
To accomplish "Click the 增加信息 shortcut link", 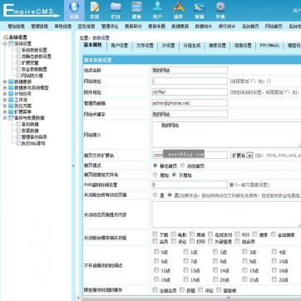I will (16, 27).
